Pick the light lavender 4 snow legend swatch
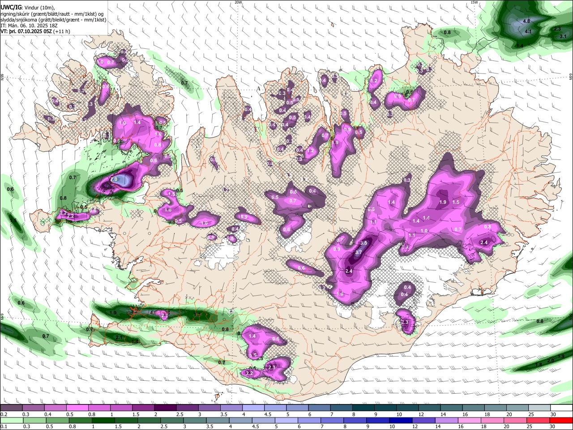 pos(253,408)
